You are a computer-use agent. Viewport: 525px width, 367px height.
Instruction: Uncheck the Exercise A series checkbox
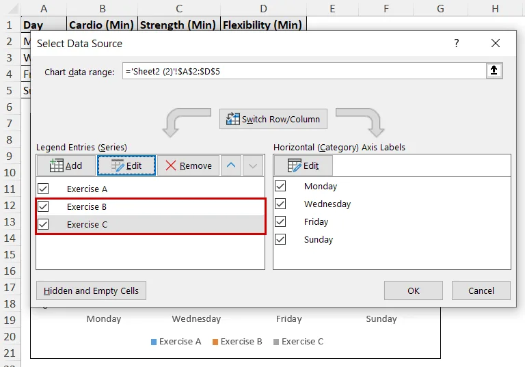[43, 189]
